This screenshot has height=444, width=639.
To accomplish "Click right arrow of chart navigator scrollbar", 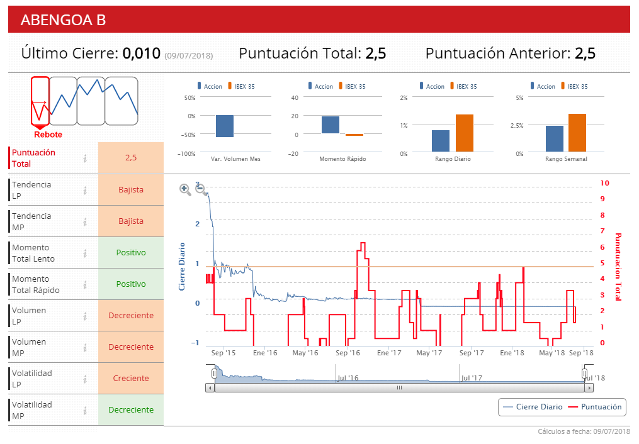I will (589, 388).
